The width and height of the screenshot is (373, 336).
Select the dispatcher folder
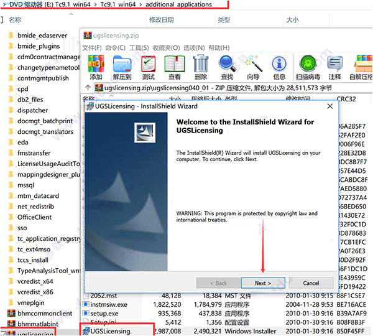[32, 110]
